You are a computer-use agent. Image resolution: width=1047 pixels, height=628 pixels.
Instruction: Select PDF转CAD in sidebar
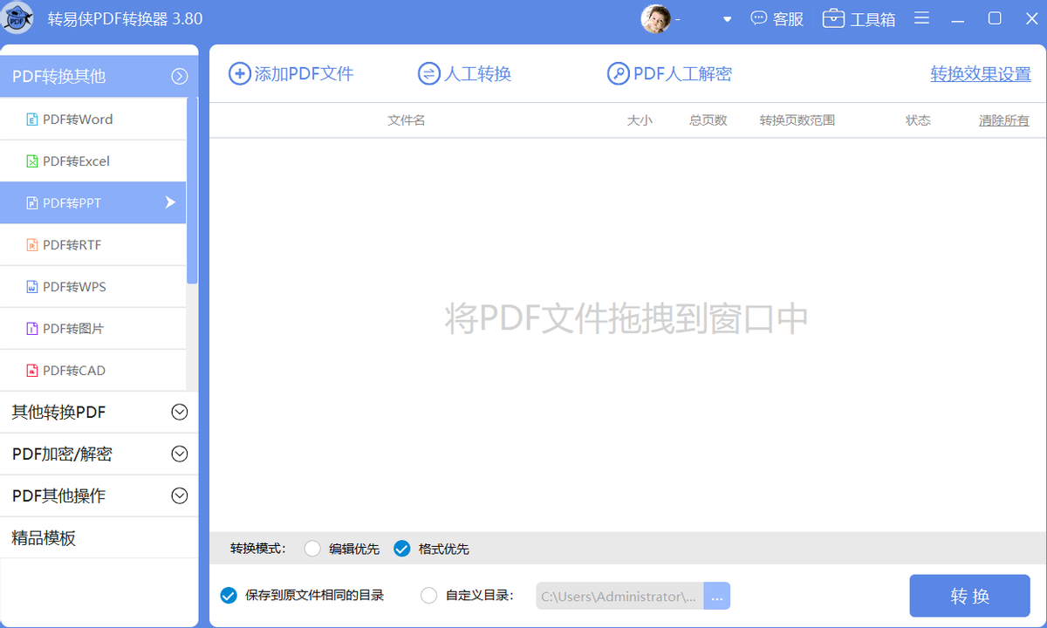(x=93, y=371)
